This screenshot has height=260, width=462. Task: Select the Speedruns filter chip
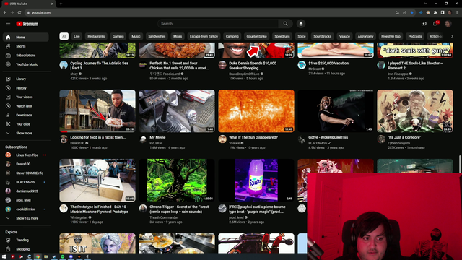click(282, 36)
